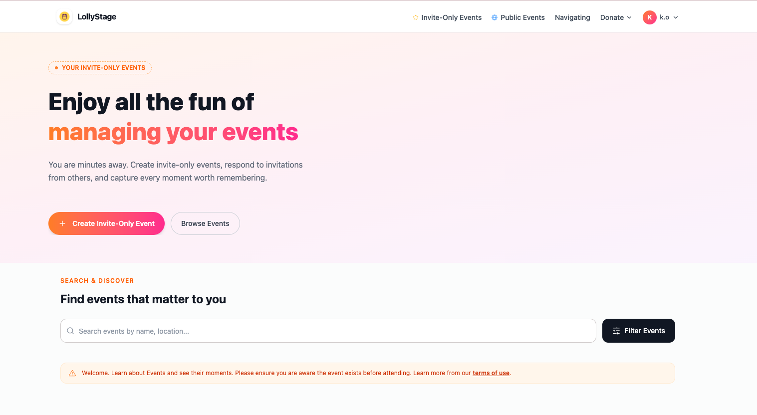Click the LollyStage brand name
The width and height of the screenshot is (757, 415).
pos(97,16)
